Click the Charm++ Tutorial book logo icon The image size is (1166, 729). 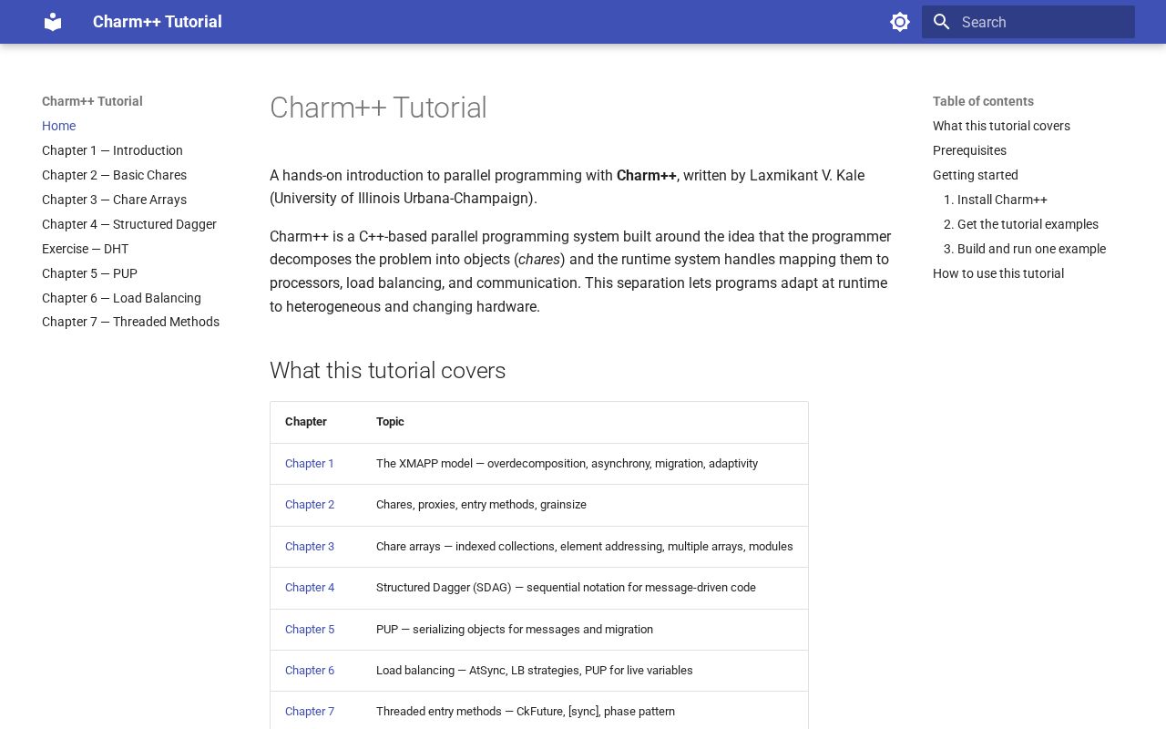[53, 22]
